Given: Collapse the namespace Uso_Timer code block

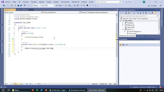Looking at the screenshot, I should 14,22.
